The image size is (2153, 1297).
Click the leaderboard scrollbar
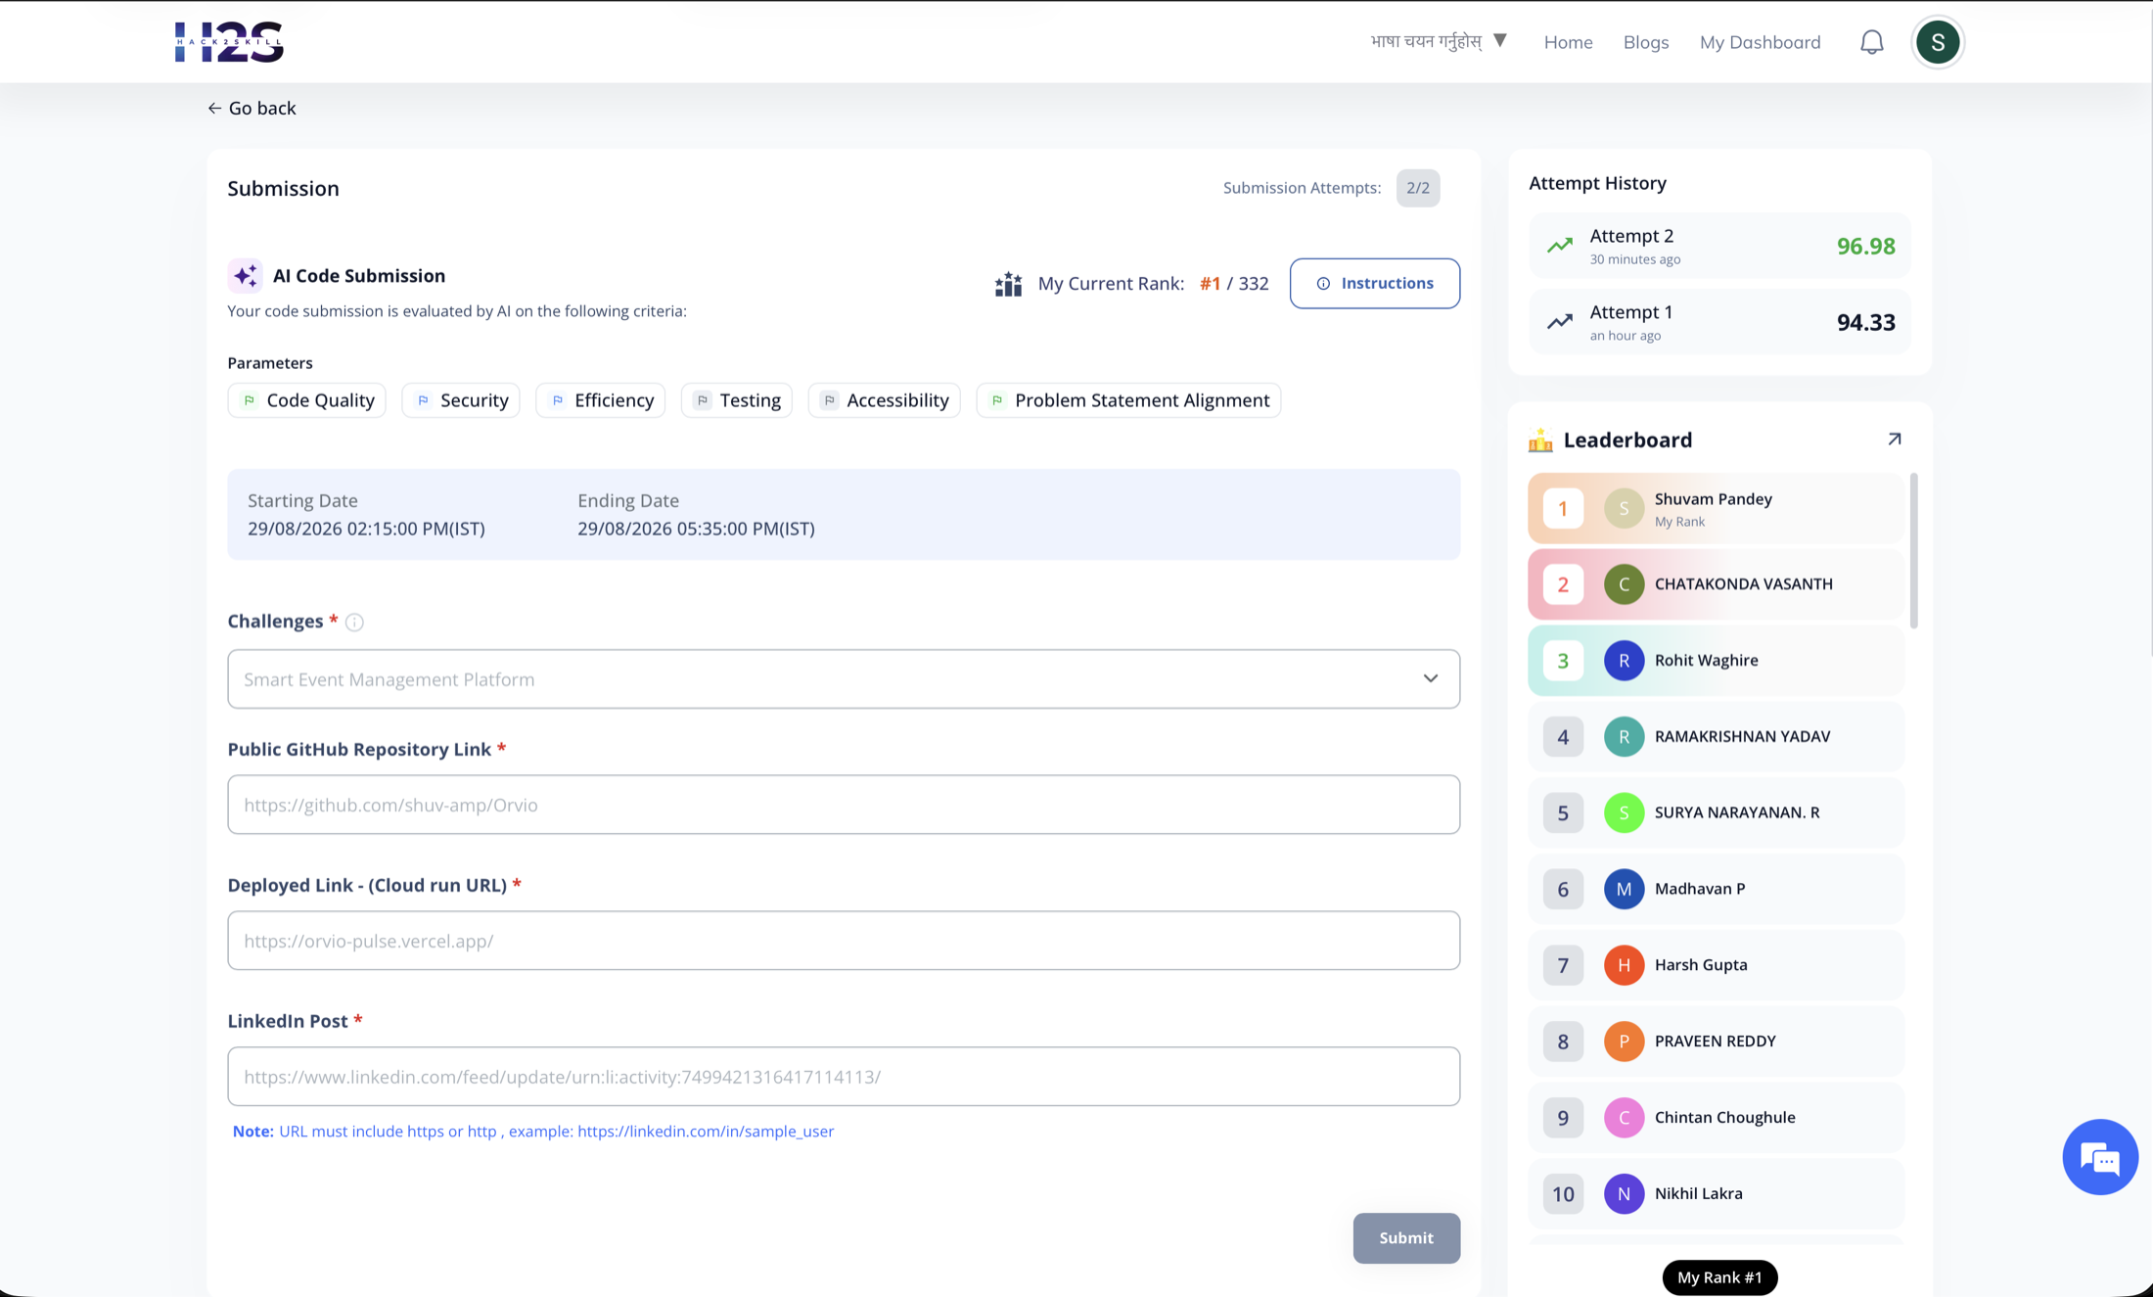[1913, 550]
